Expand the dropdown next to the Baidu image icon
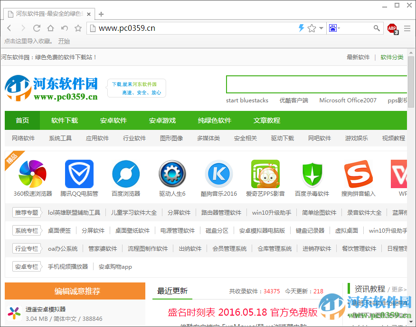Viewport: 416px width, 327px height. tap(340, 28)
